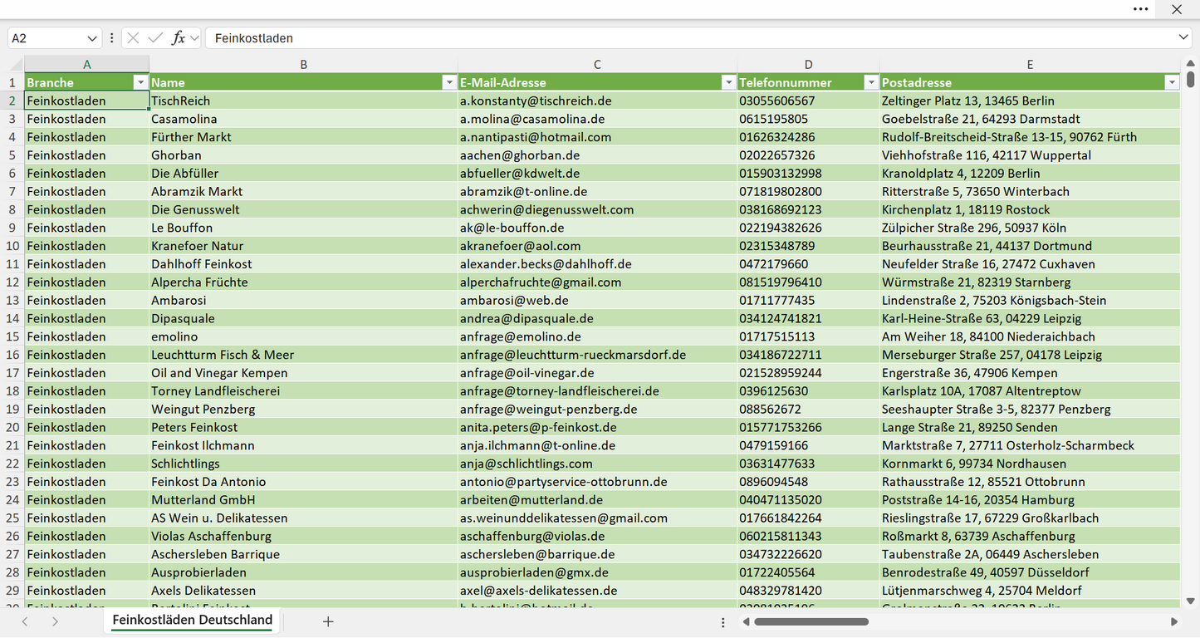Click the formula bar showing Feinkostladen
Viewport: 1200px width, 638px height.
[x=689, y=38]
